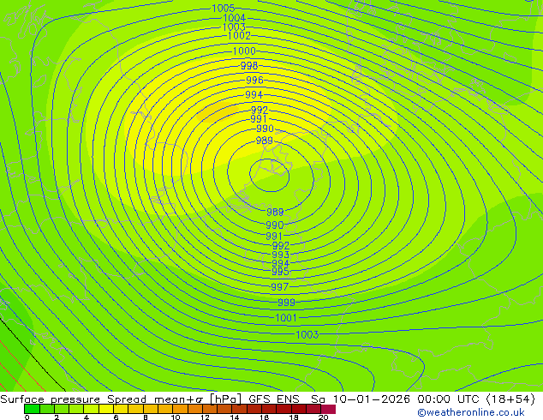Select the 1001 contour label
Viewport: 543px width, 420px height.
tap(286, 317)
